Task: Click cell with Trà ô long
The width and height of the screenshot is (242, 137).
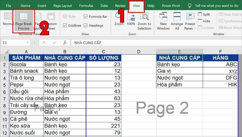Action: [x=26, y=78]
